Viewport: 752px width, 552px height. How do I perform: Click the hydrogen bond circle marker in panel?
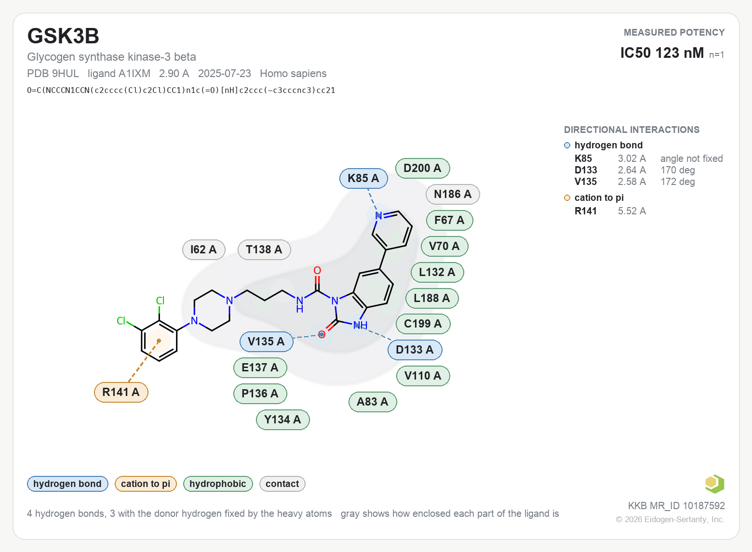pos(567,145)
